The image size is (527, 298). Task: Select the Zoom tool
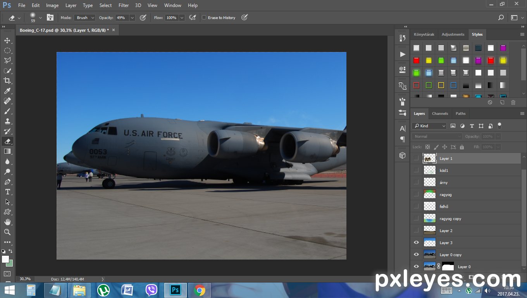click(x=7, y=232)
